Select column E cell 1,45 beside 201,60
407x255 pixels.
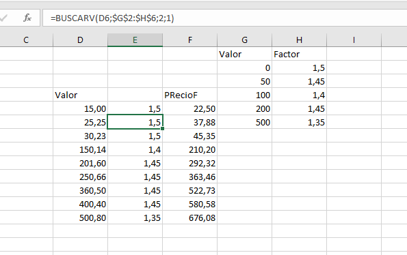pos(135,163)
